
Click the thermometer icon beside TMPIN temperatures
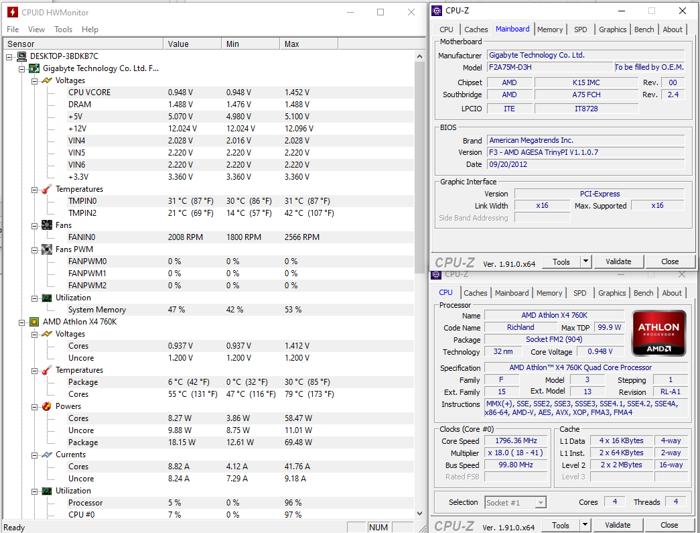click(x=46, y=189)
